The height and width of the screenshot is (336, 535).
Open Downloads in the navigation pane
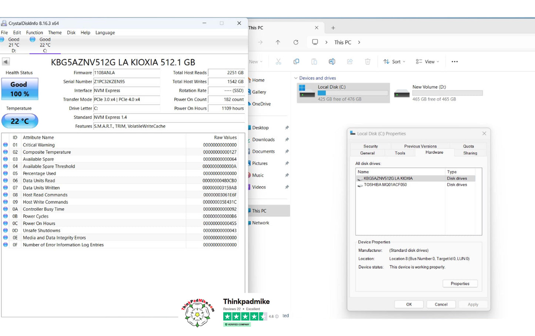point(263,140)
